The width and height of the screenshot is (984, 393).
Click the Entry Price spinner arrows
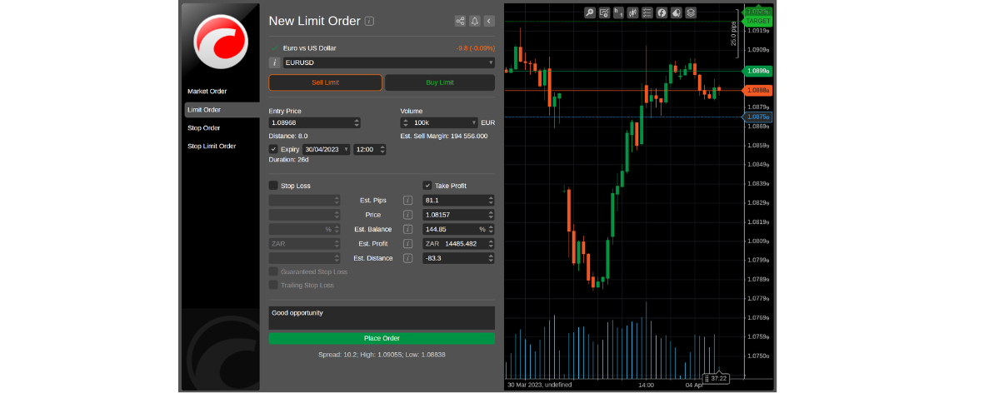[357, 123]
